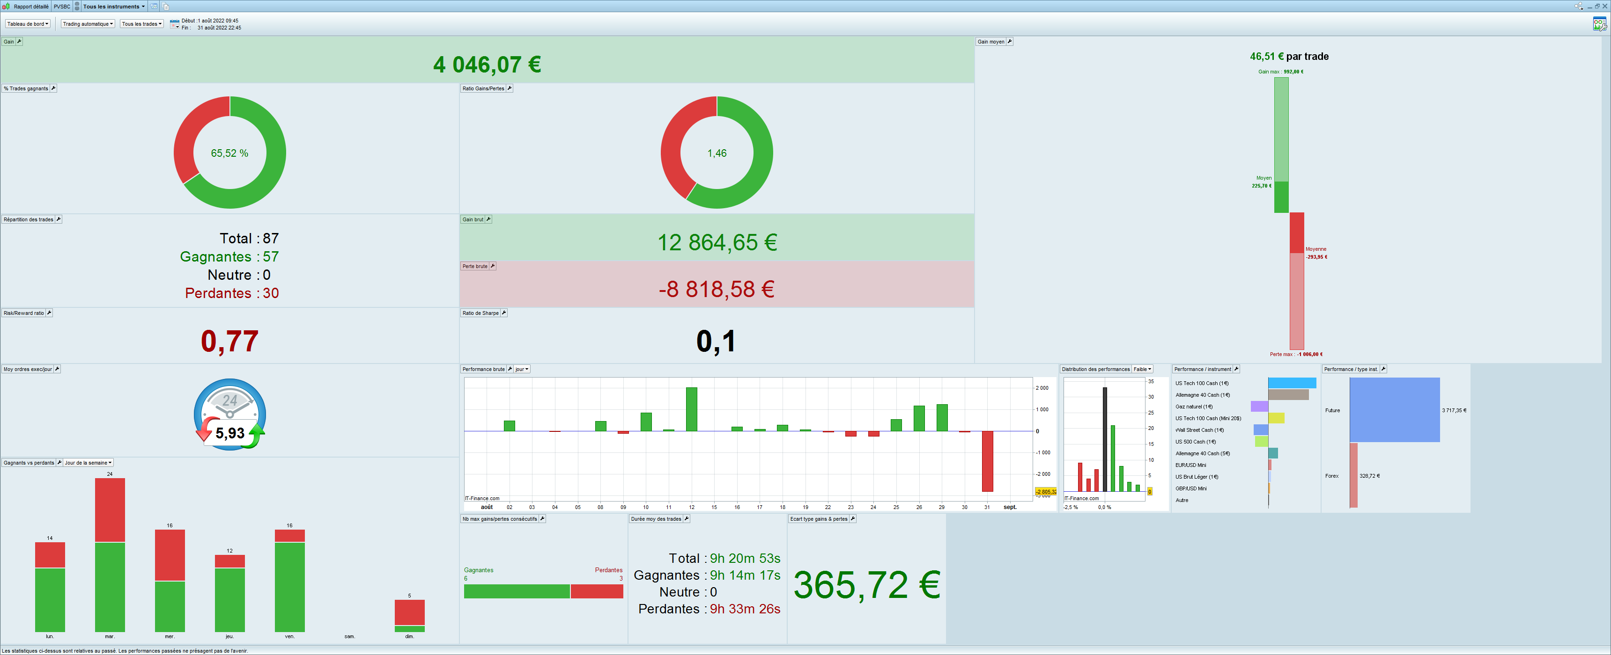Open the calendar date range picker

[175, 24]
